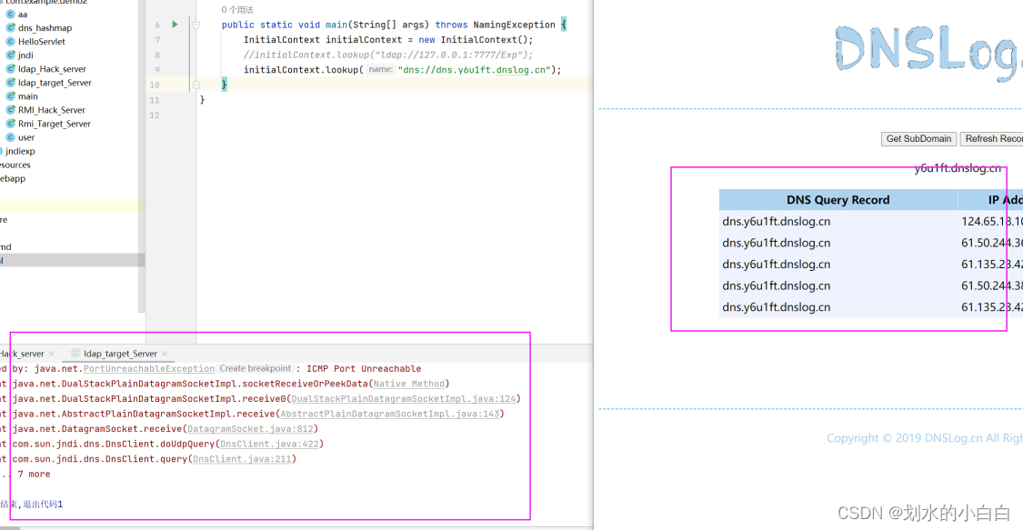Click line number 12 in the editor gutter
This screenshot has width=1023, height=530.
[155, 115]
